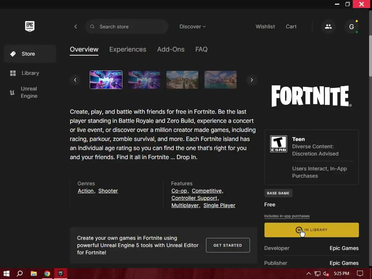Launch Google Chrome from the taskbar
This screenshot has height=279, width=372.
(47, 274)
